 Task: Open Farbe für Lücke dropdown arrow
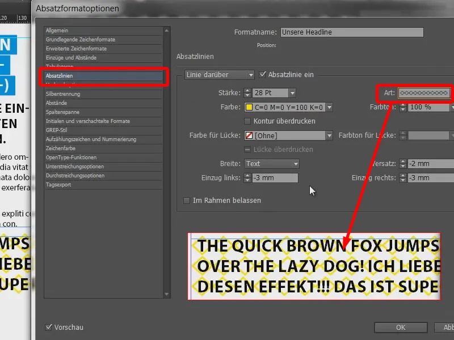tap(329, 135)
